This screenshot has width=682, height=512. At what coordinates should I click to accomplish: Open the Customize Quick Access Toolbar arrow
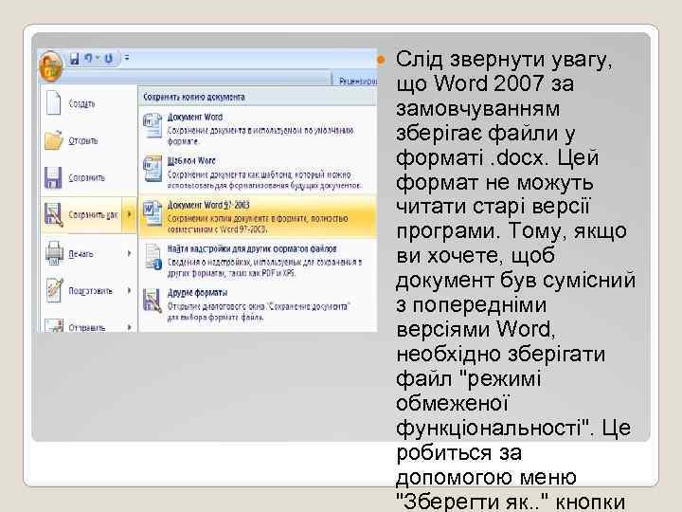(127, 58)
